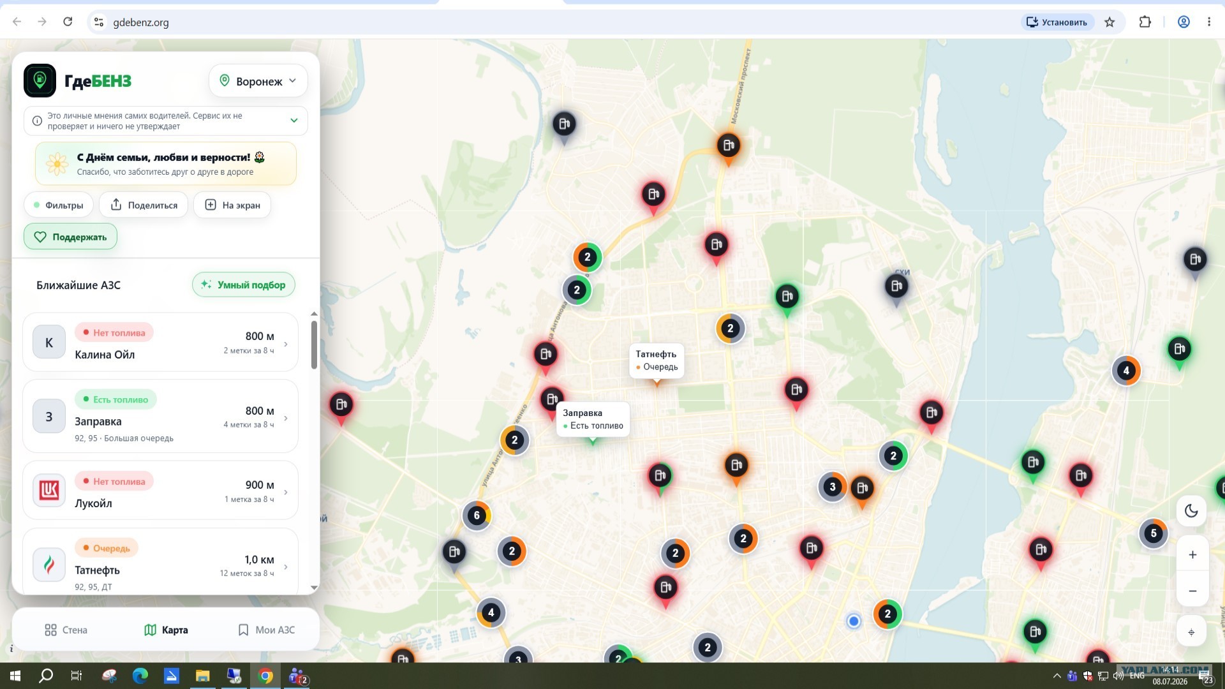Click the '92, 95 · Большая очередь' text
1225x689 pixels.
(x=124, y=438)
